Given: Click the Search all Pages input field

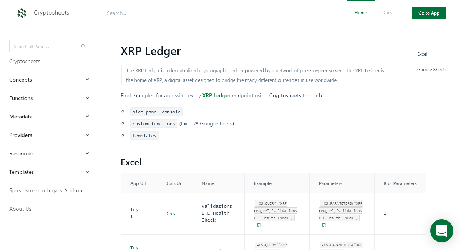Looking at the screenshot, I should tap(43, 46).
